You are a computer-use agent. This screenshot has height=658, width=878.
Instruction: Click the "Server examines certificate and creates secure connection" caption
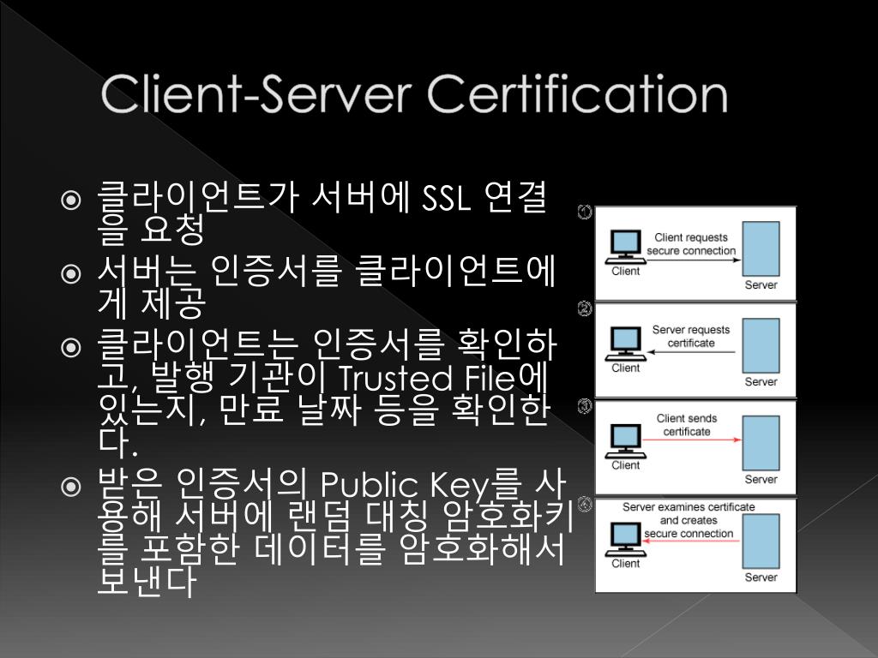pyautogui.click(x=689, y=520)
